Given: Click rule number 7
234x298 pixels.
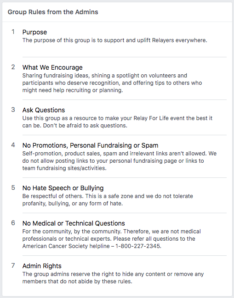Looking at the screenshot, I should pyautogui.click(x=13, y=265).
